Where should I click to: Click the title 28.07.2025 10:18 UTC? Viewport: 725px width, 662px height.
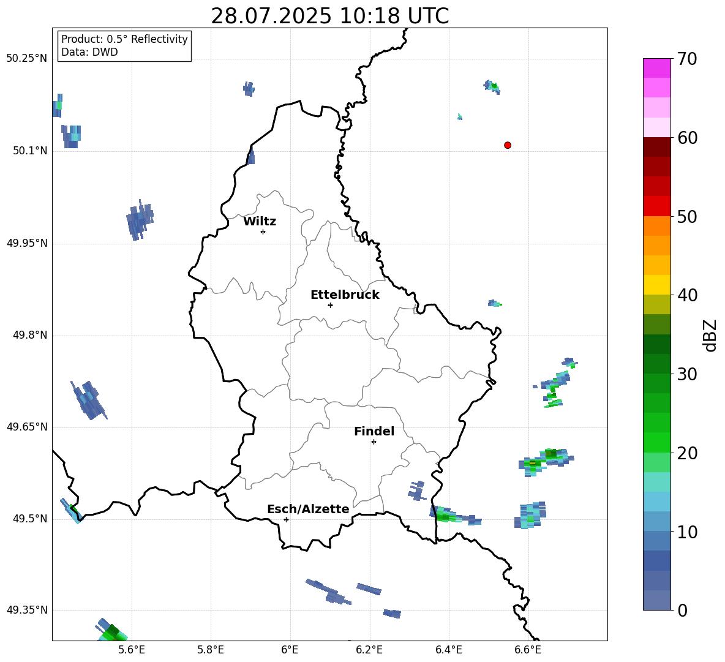(329, 16)
